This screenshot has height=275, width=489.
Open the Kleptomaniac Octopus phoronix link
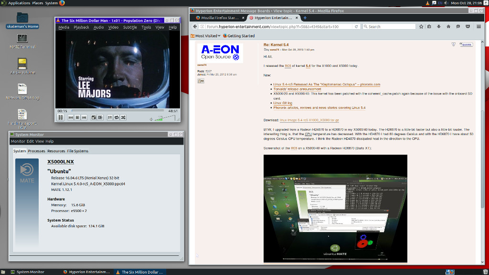point(327,85)
